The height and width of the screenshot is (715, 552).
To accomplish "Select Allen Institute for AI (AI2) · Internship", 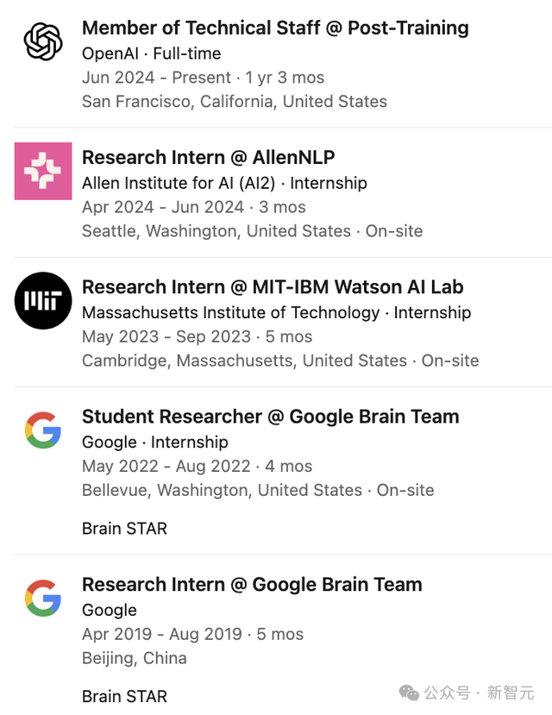I will click(x=224, y=183).
